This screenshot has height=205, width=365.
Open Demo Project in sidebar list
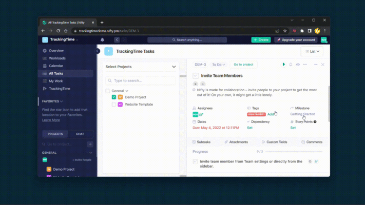coord(64,170)
